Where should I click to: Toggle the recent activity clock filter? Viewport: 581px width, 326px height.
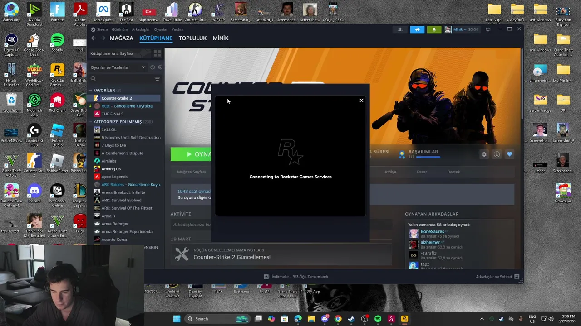click(153, 67)
